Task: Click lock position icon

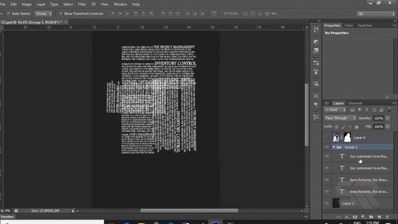Action: (x=349, y=127)
